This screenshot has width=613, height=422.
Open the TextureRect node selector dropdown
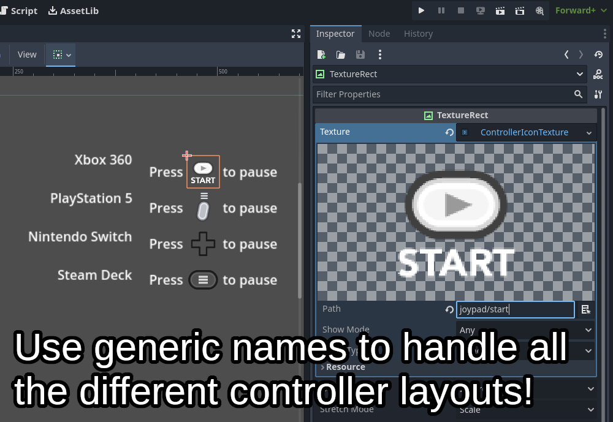[450, 74]
